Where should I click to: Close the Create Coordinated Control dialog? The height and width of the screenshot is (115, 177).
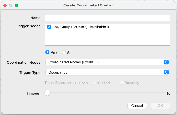tap(5, 5)
